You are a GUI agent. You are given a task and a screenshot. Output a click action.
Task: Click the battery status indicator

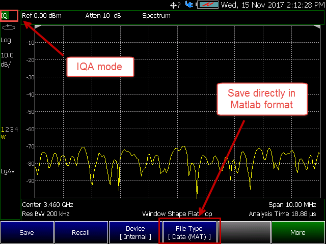tap(207, 5)
